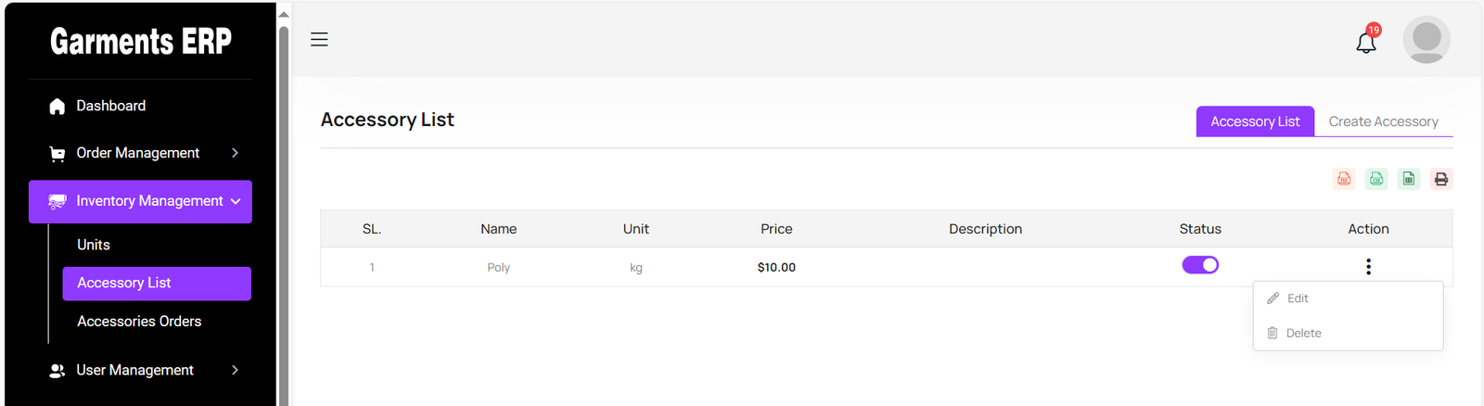
Task: Switch to the Create Accessory tab
Action: point(1383,121)
